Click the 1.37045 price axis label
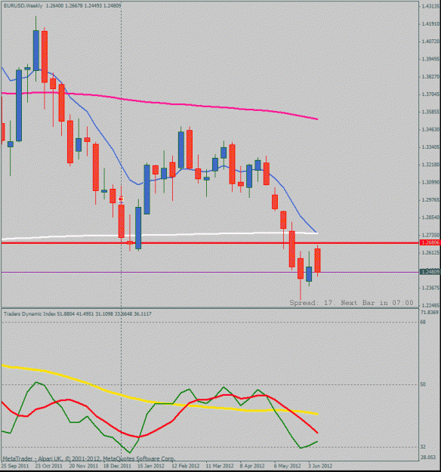The width and height of the screenshot is (441, 472). click(x=431, y=94)
